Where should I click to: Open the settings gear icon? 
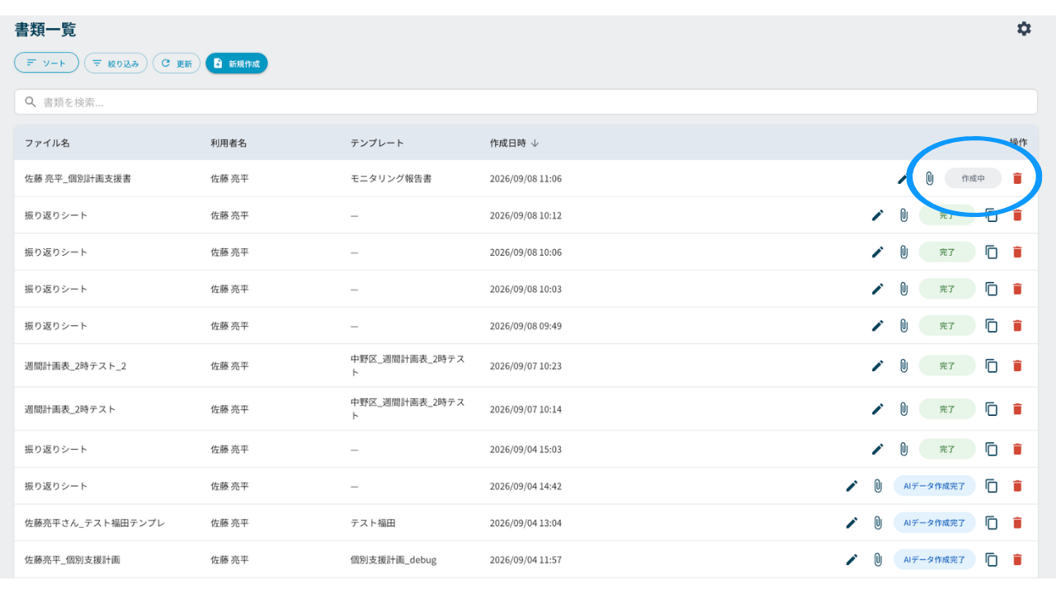tap(1024, 29)
